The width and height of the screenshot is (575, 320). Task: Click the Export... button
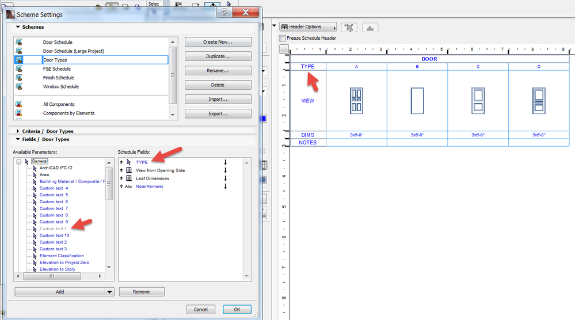point(218,113)
